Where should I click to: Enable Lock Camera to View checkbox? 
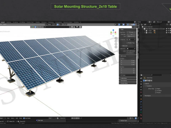pyautogui.click(x=128, y=53)
